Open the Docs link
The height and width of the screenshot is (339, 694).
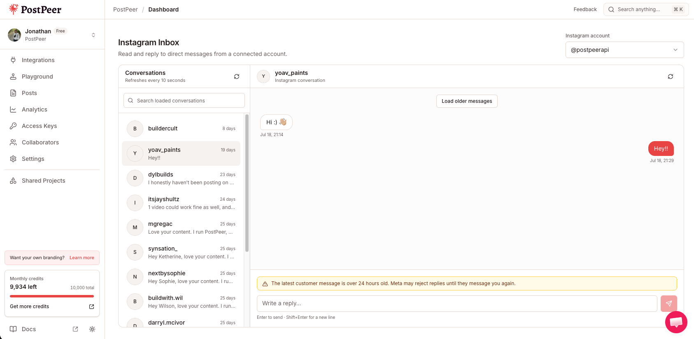(29, 329)
